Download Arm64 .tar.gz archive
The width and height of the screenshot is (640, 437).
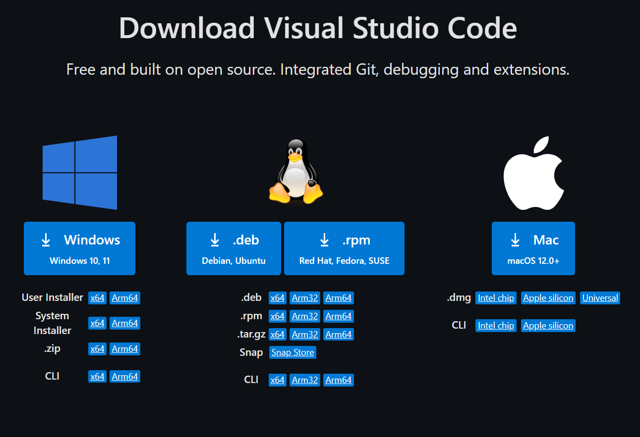[338, 334]
